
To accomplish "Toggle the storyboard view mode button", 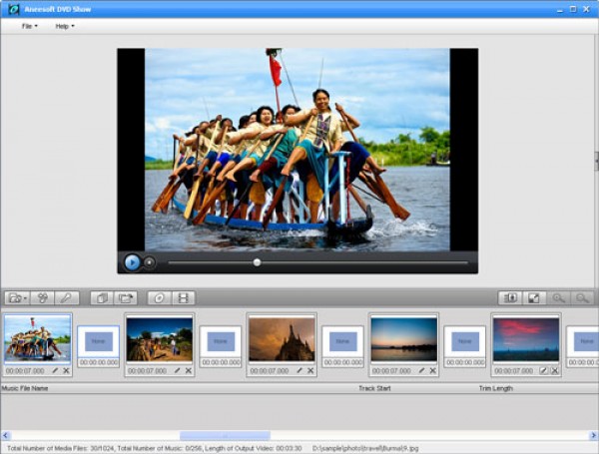I will [x=510, y=297].
